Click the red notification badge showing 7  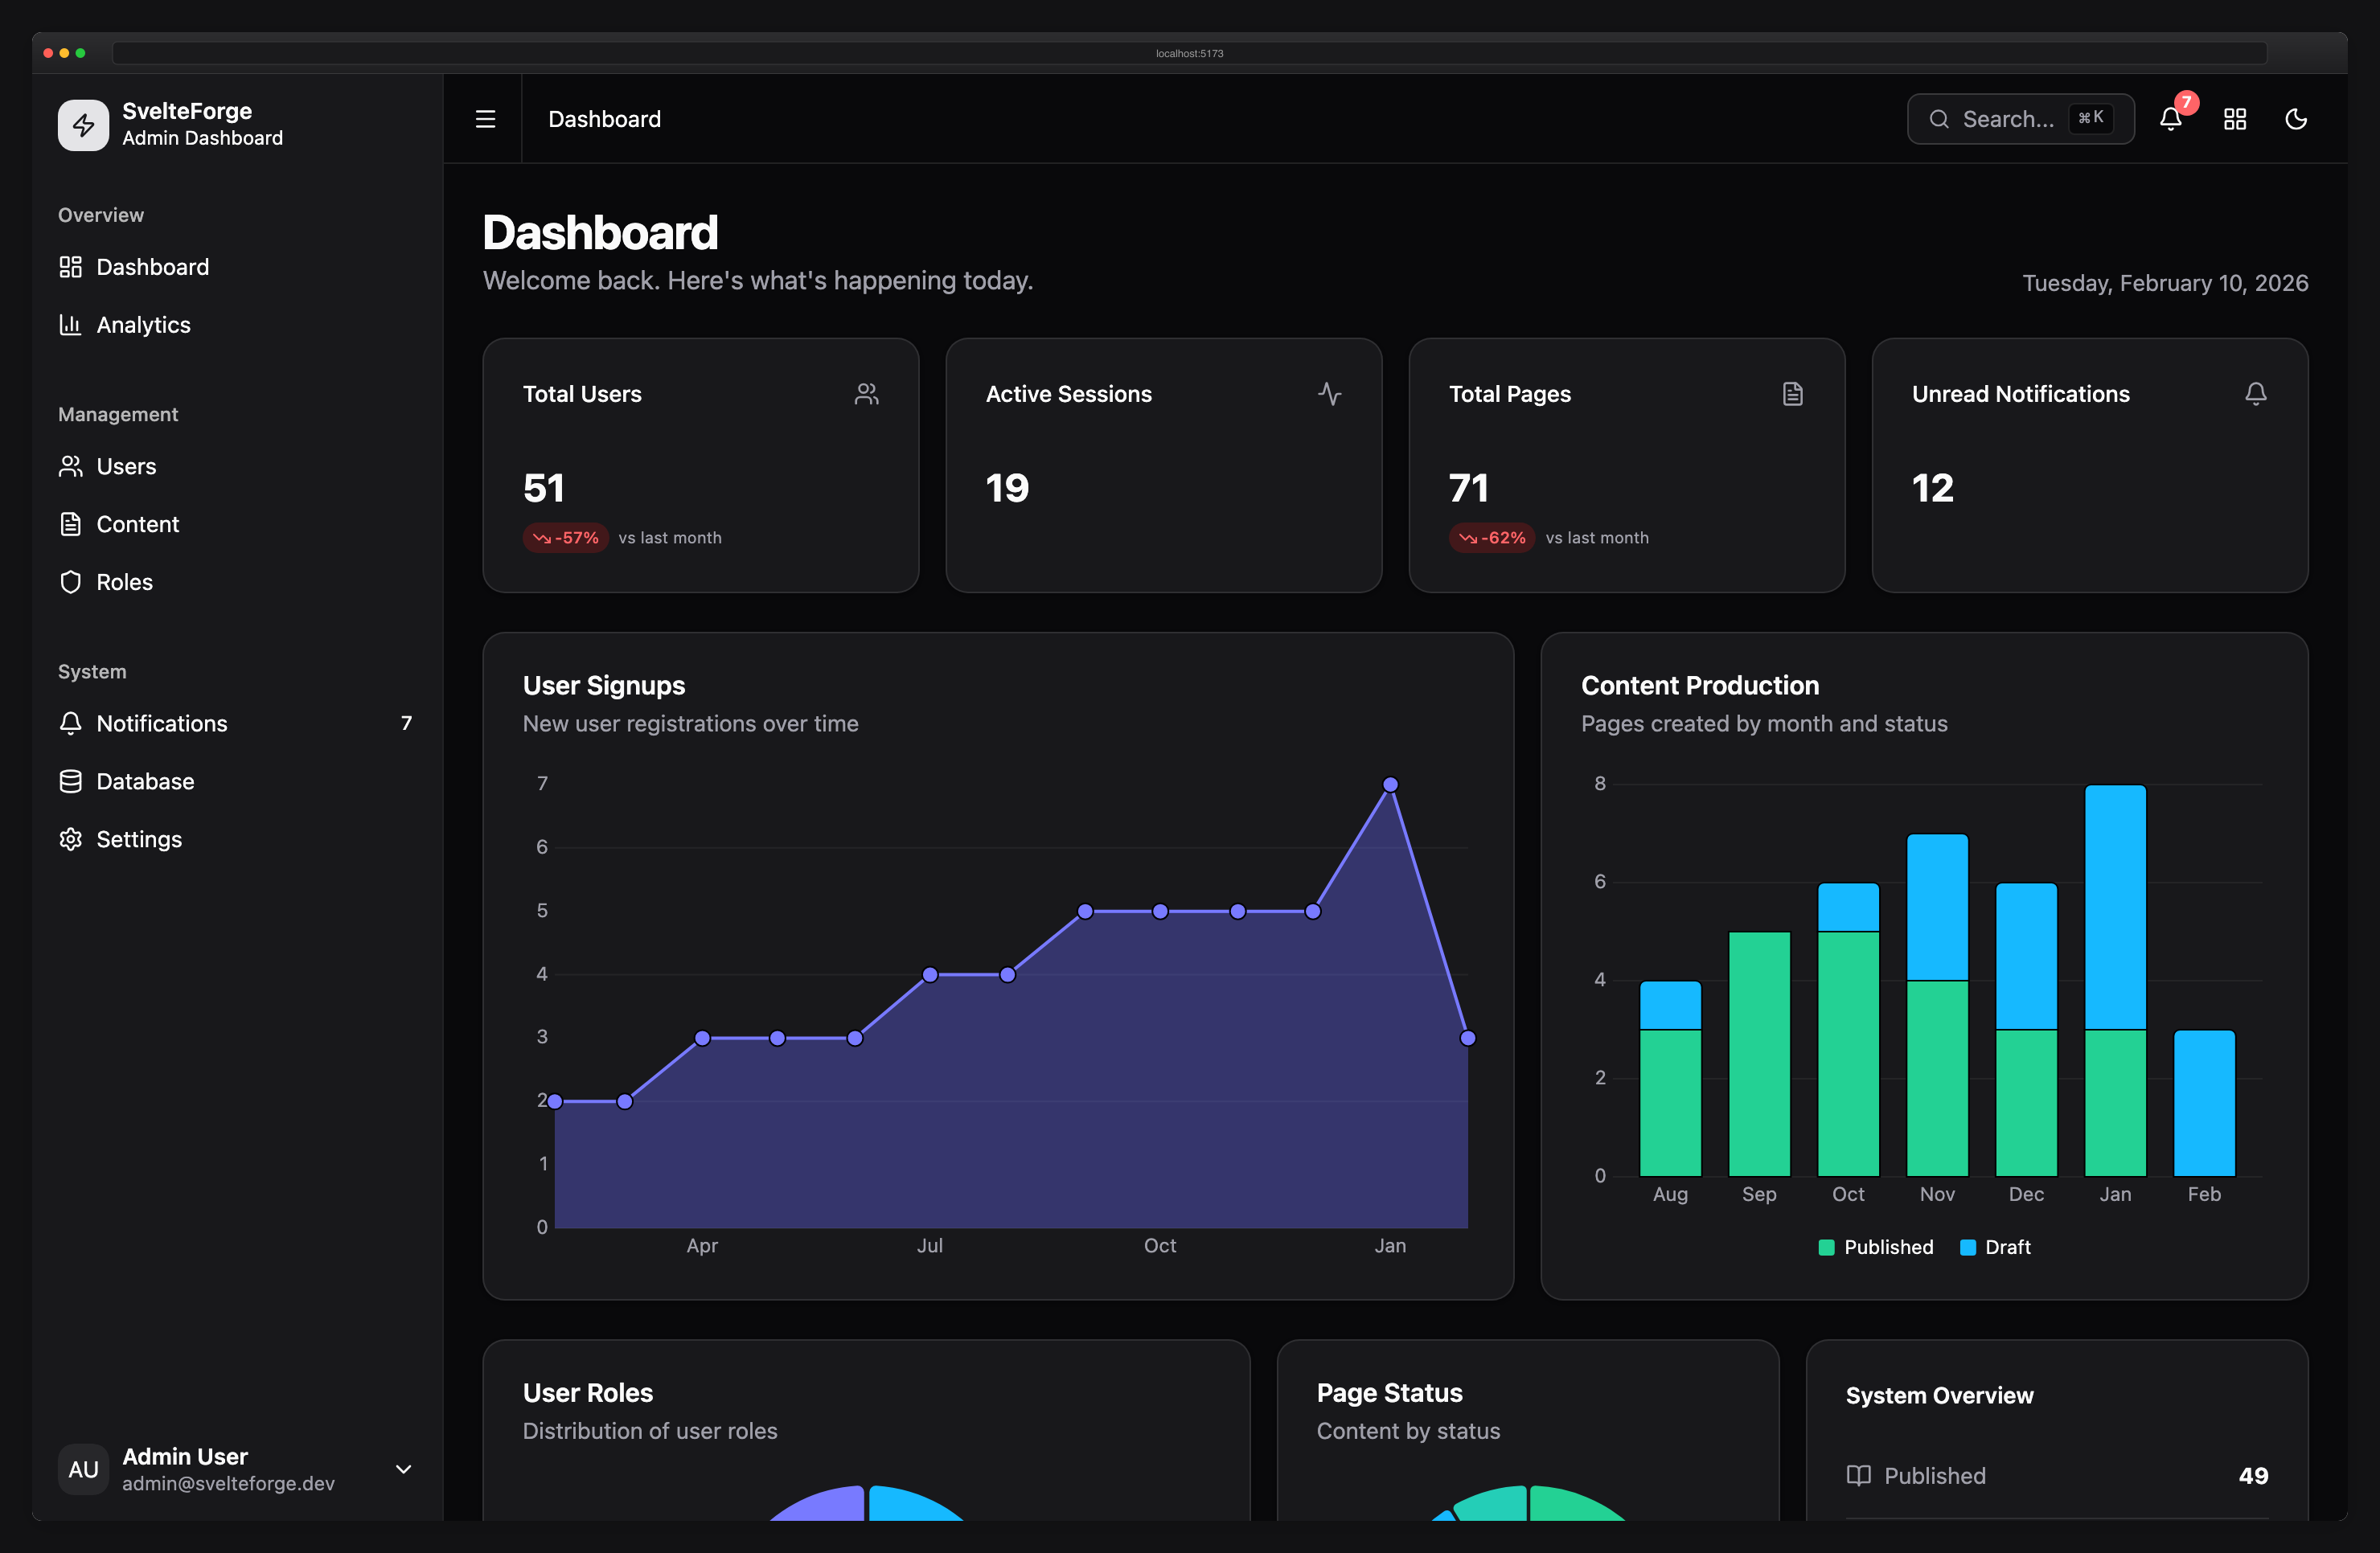(x=2186, y=102)
